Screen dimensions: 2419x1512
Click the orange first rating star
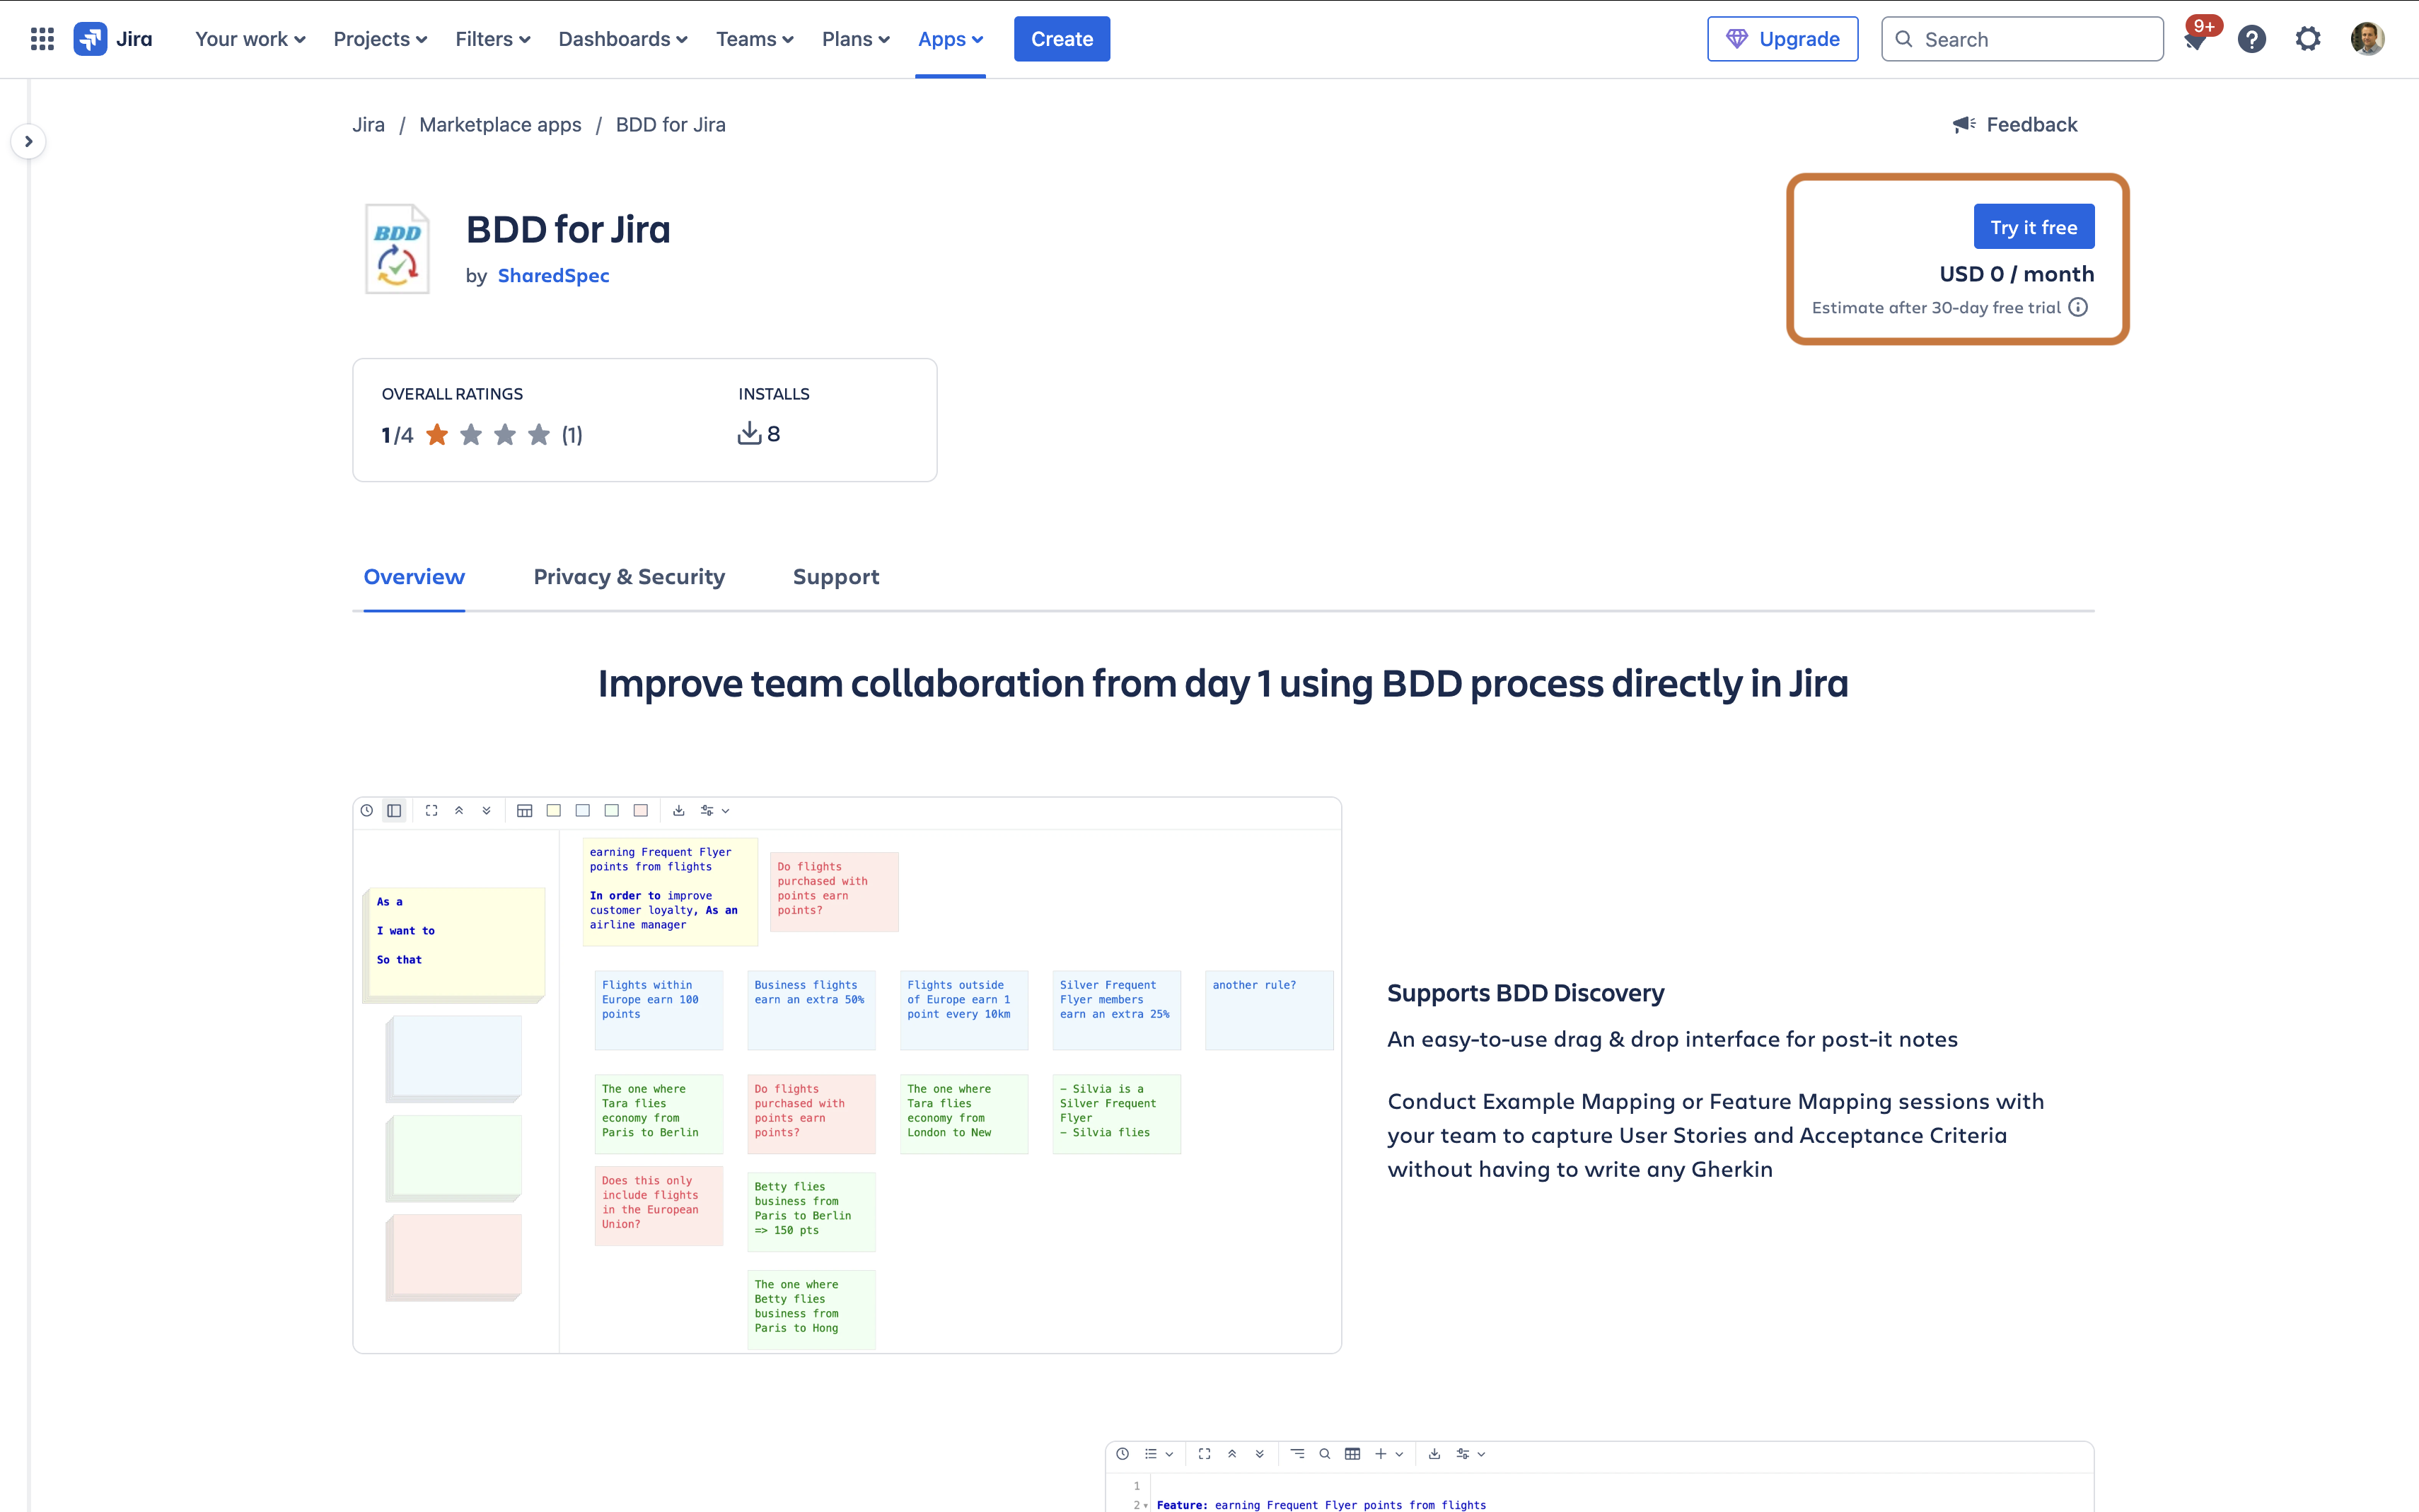(x=437, y=434)
